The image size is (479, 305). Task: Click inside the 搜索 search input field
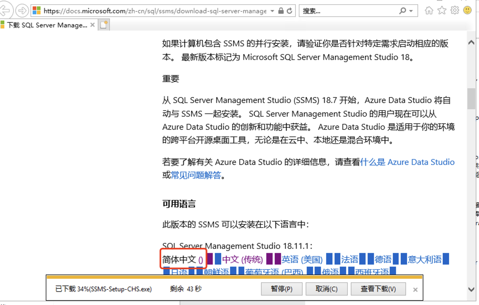(x=347, y=11)
